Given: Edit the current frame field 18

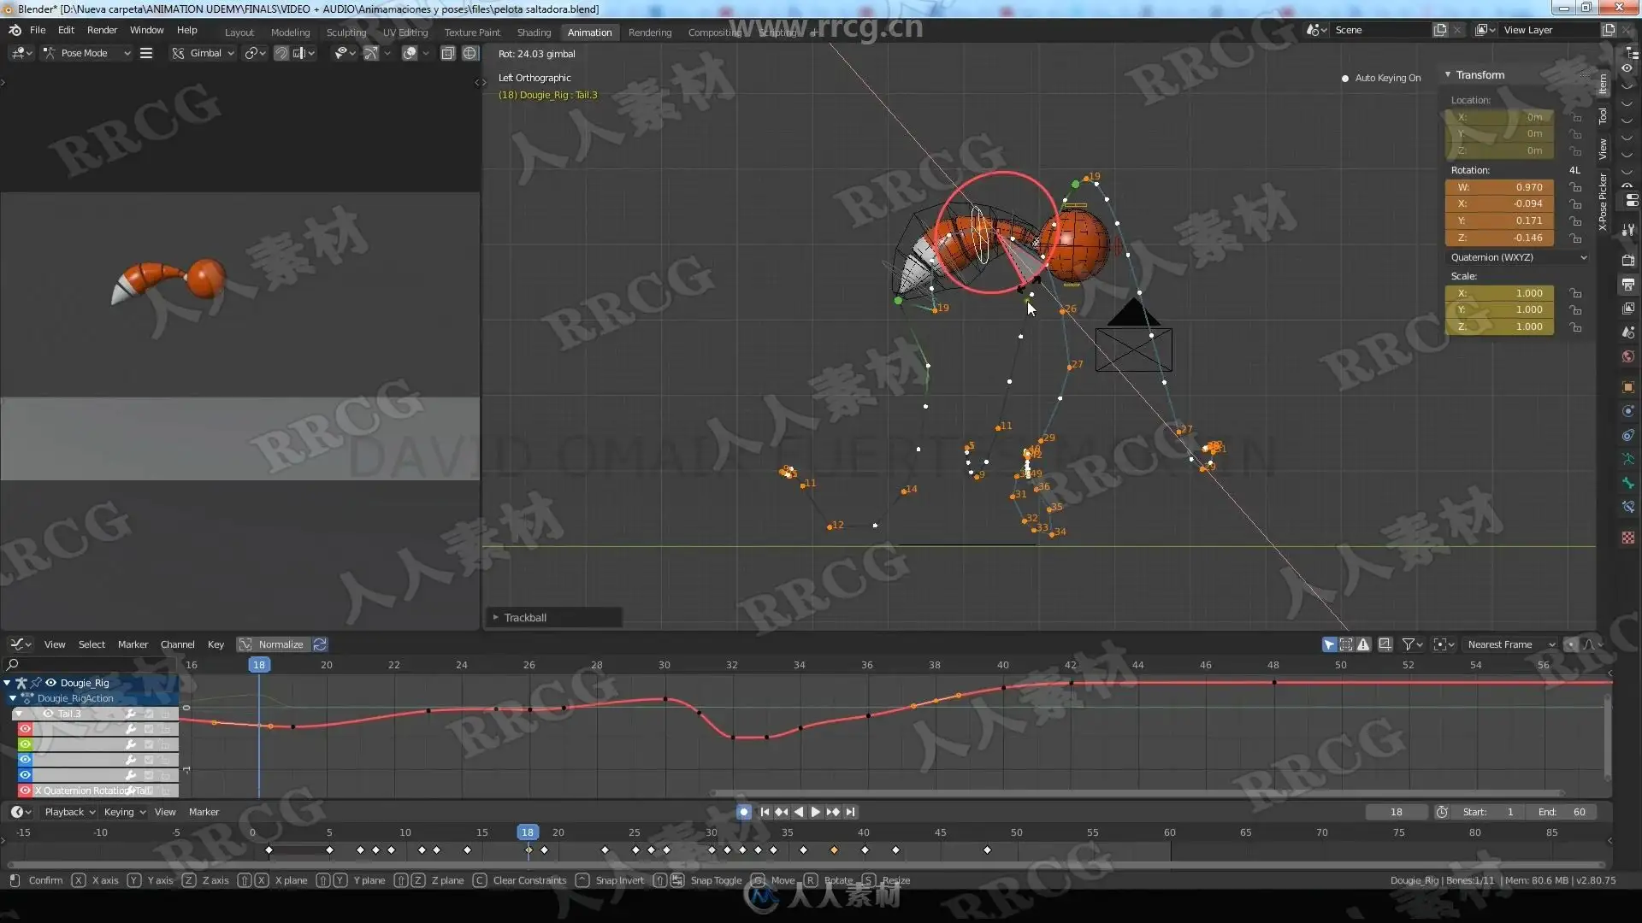Looking at the screenshot, I should (x=1396, y=812).
